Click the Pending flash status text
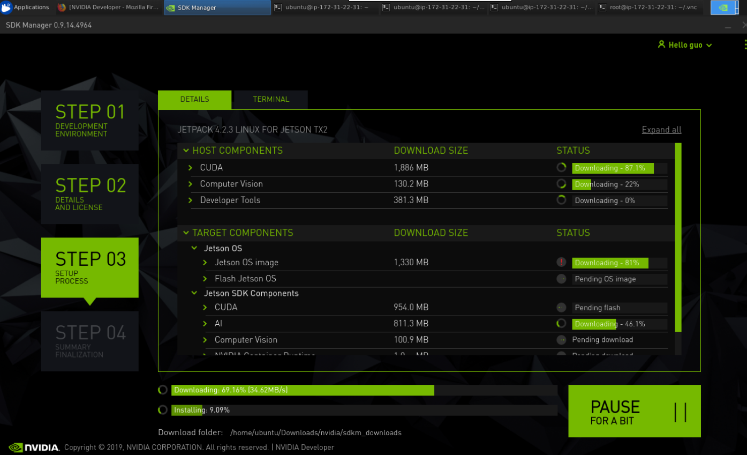The width and height of the screenshot is (747, 455). [598, 308]
